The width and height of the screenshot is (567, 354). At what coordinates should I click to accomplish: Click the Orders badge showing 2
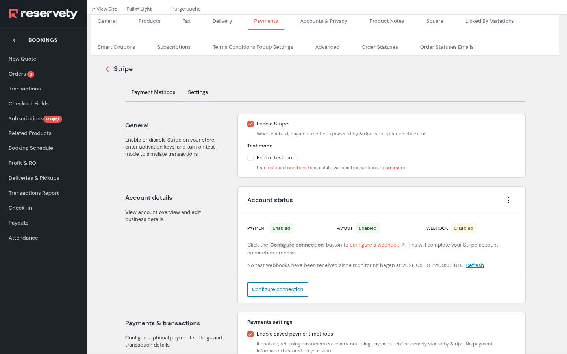tap(31, 74)
